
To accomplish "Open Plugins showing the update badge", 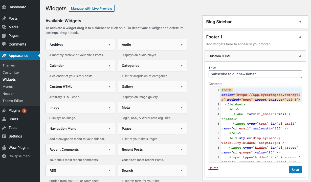I will click(x=5, y=110).
